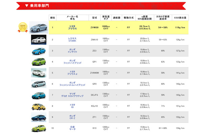Select the DEJFS model code cell
The image size is (206, 135).
pos(95,95)
